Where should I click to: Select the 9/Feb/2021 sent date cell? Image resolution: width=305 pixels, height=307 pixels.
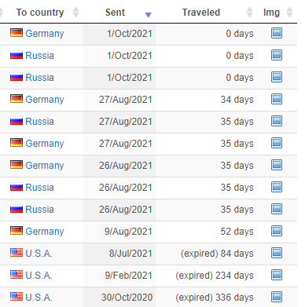[x=119, y=276]
